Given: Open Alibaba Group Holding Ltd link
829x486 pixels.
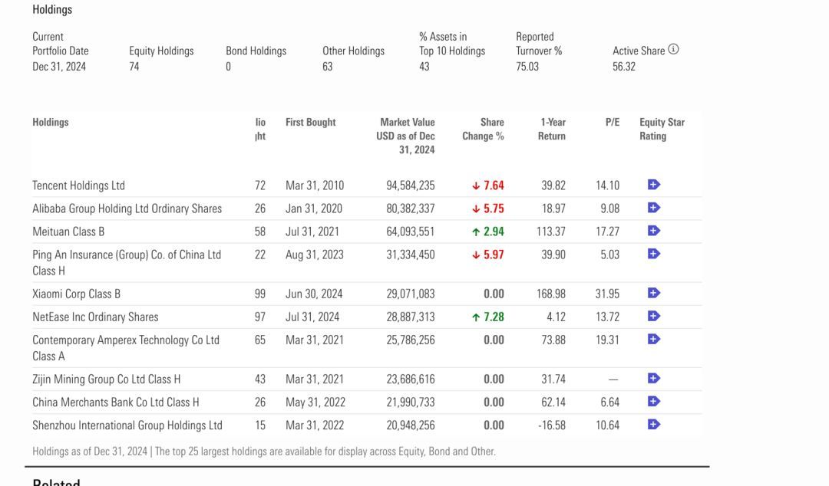Looking at the screenshot, I should tap(127, 209).
